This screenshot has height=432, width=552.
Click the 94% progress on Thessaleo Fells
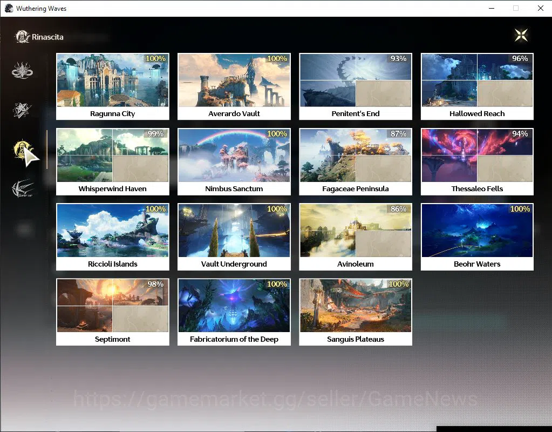(x=520, y=133)
